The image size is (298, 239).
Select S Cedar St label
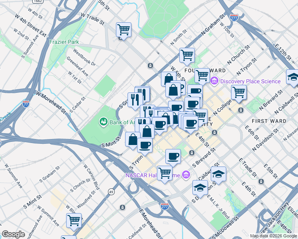78,105
